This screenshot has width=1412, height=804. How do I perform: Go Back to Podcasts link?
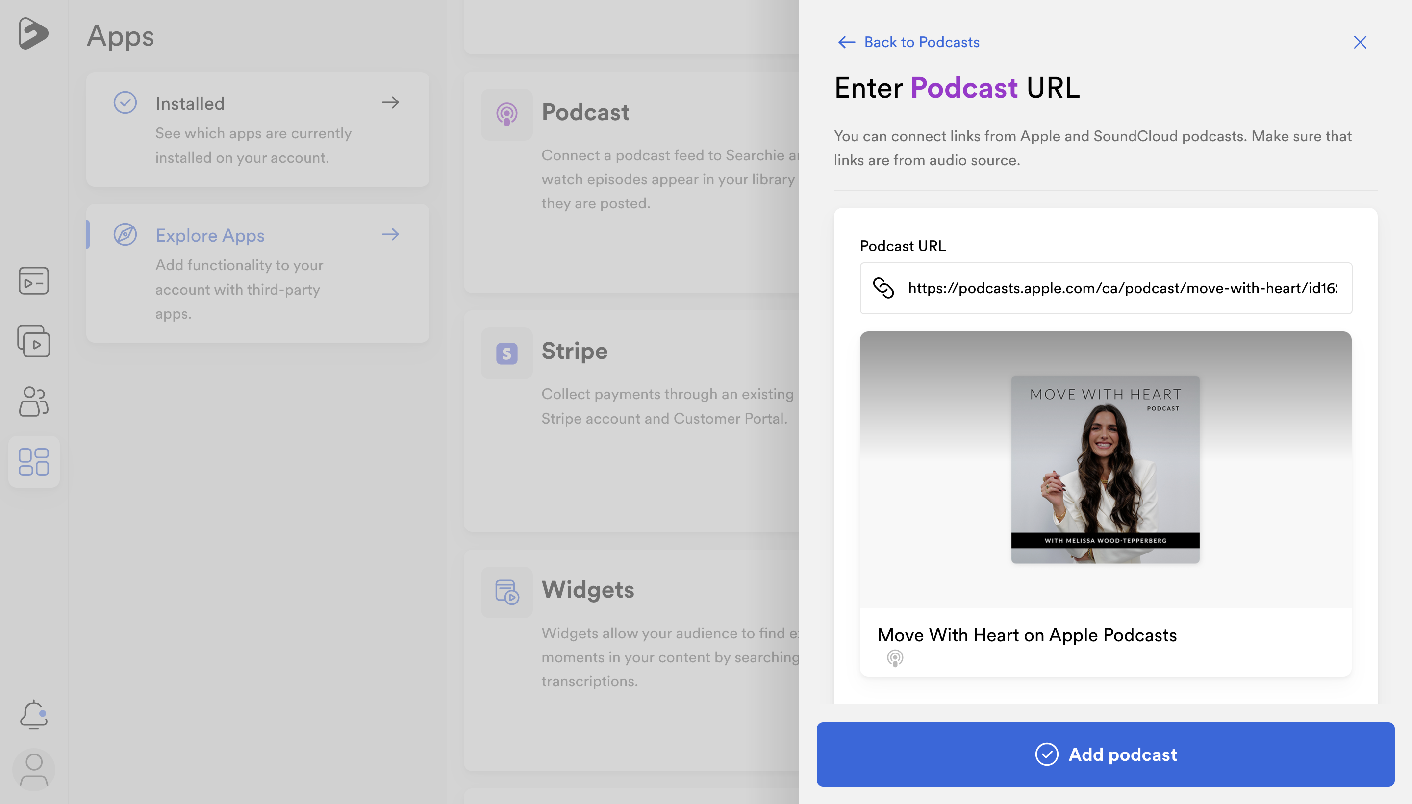[x=909, y=42]
